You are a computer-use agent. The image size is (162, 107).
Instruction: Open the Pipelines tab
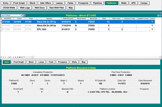(x=97, y=3)
